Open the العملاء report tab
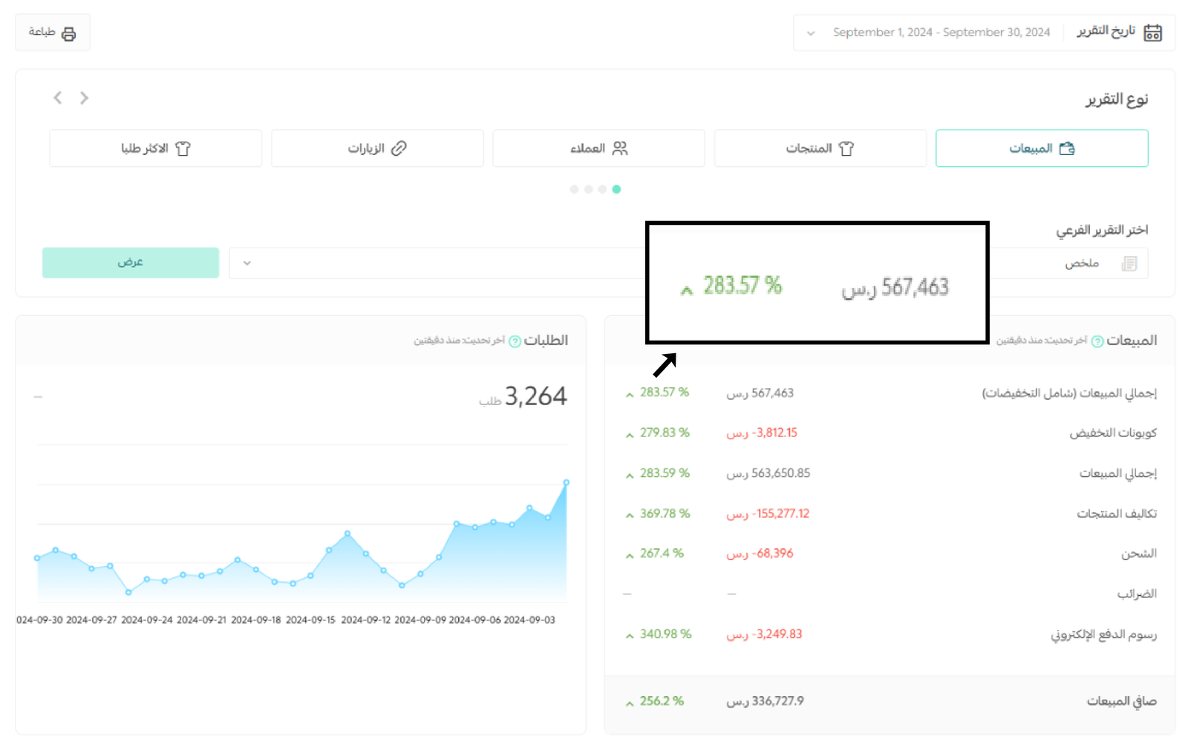Viewport: 1188px width, 745px height. 598,148
